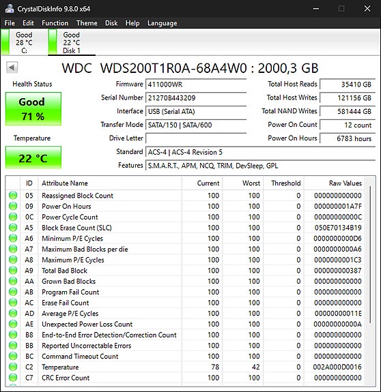Click the green status dot for Total Bad Block
Image resolution: width=381 pixels, height=392 pixels.
tap(13, 270)
